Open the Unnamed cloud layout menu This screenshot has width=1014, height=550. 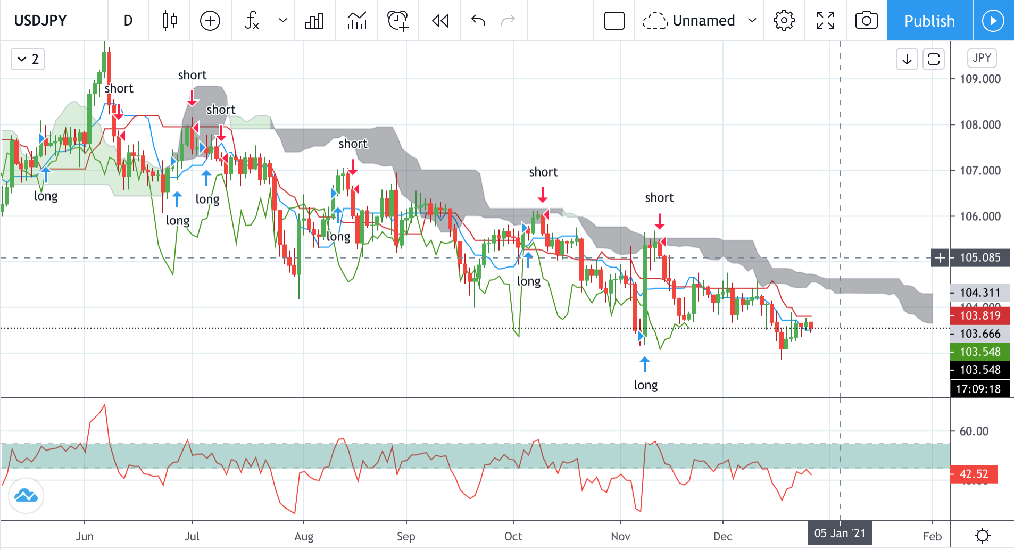(699, 20)
